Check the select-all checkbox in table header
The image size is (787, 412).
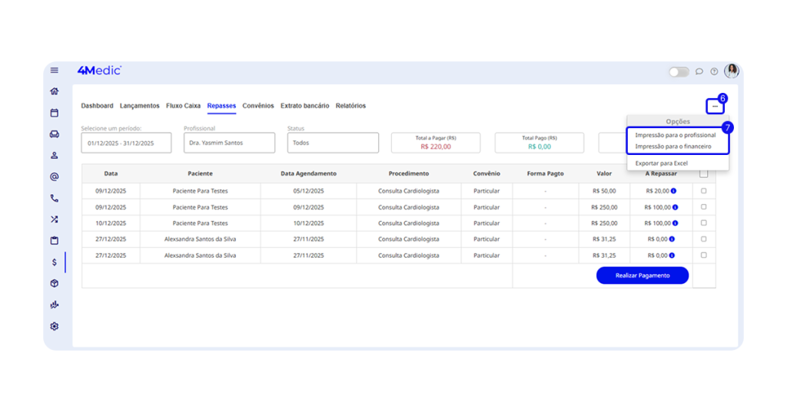704,173
